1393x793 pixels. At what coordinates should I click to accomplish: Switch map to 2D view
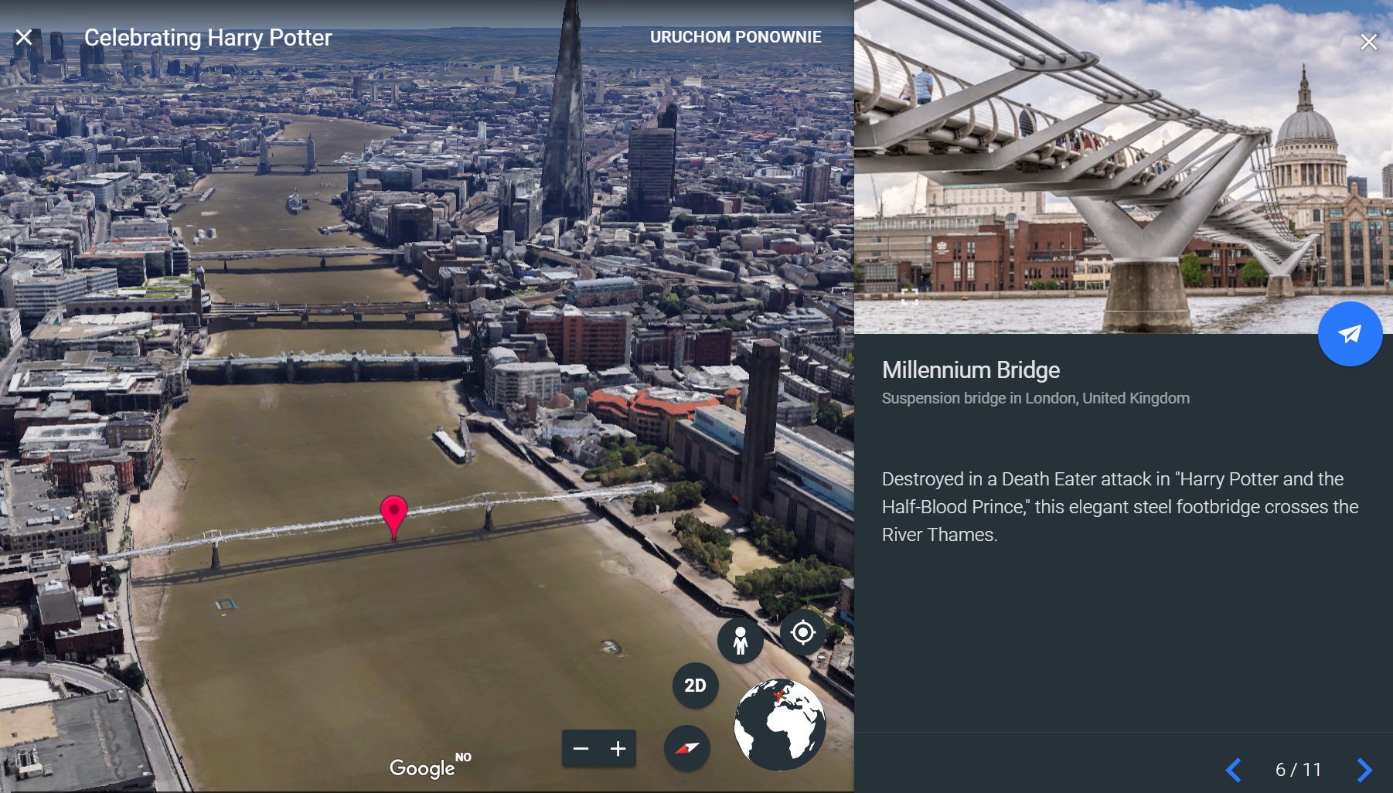(x=695, y=686)
